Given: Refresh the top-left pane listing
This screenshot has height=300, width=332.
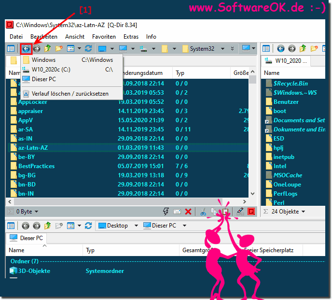Looking at the screenshot, I should (x=88, y=49).
